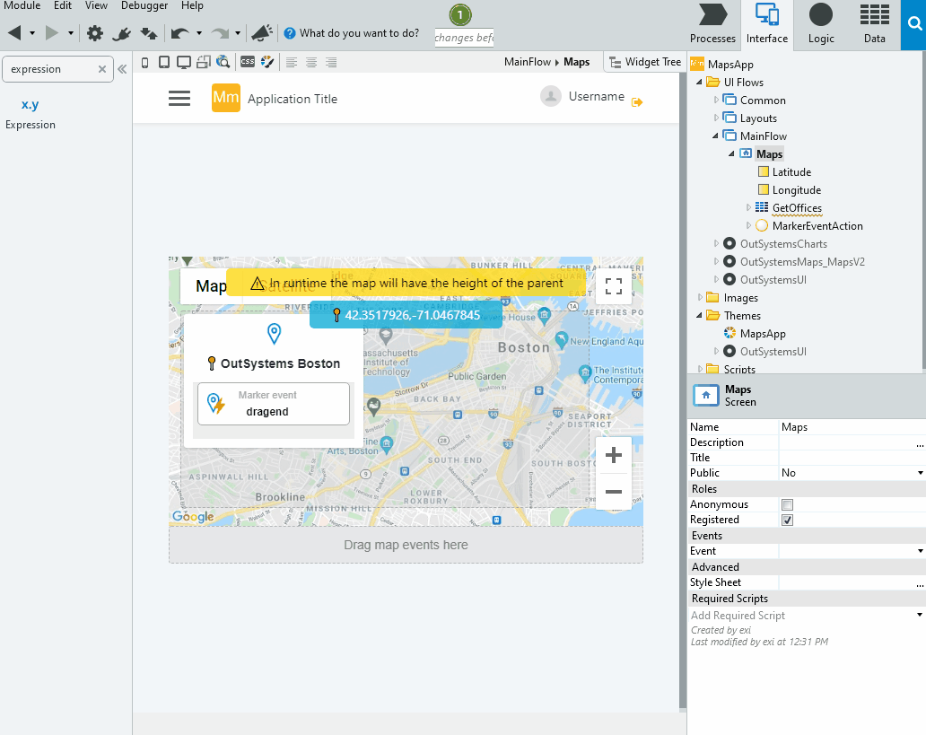Open the browser preview globe icon
This screenshot has width=926, height=735.
click(x=223, y=62)
